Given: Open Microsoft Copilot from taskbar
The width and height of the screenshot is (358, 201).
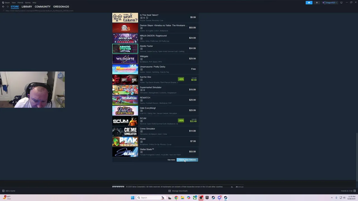Looking at the screenshot, I should tap(189, 198).
